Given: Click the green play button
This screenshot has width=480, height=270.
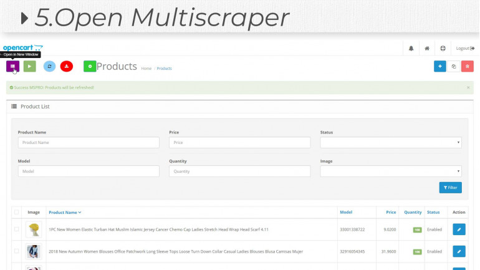Looking at the screenshot, I should pos(30,66).
